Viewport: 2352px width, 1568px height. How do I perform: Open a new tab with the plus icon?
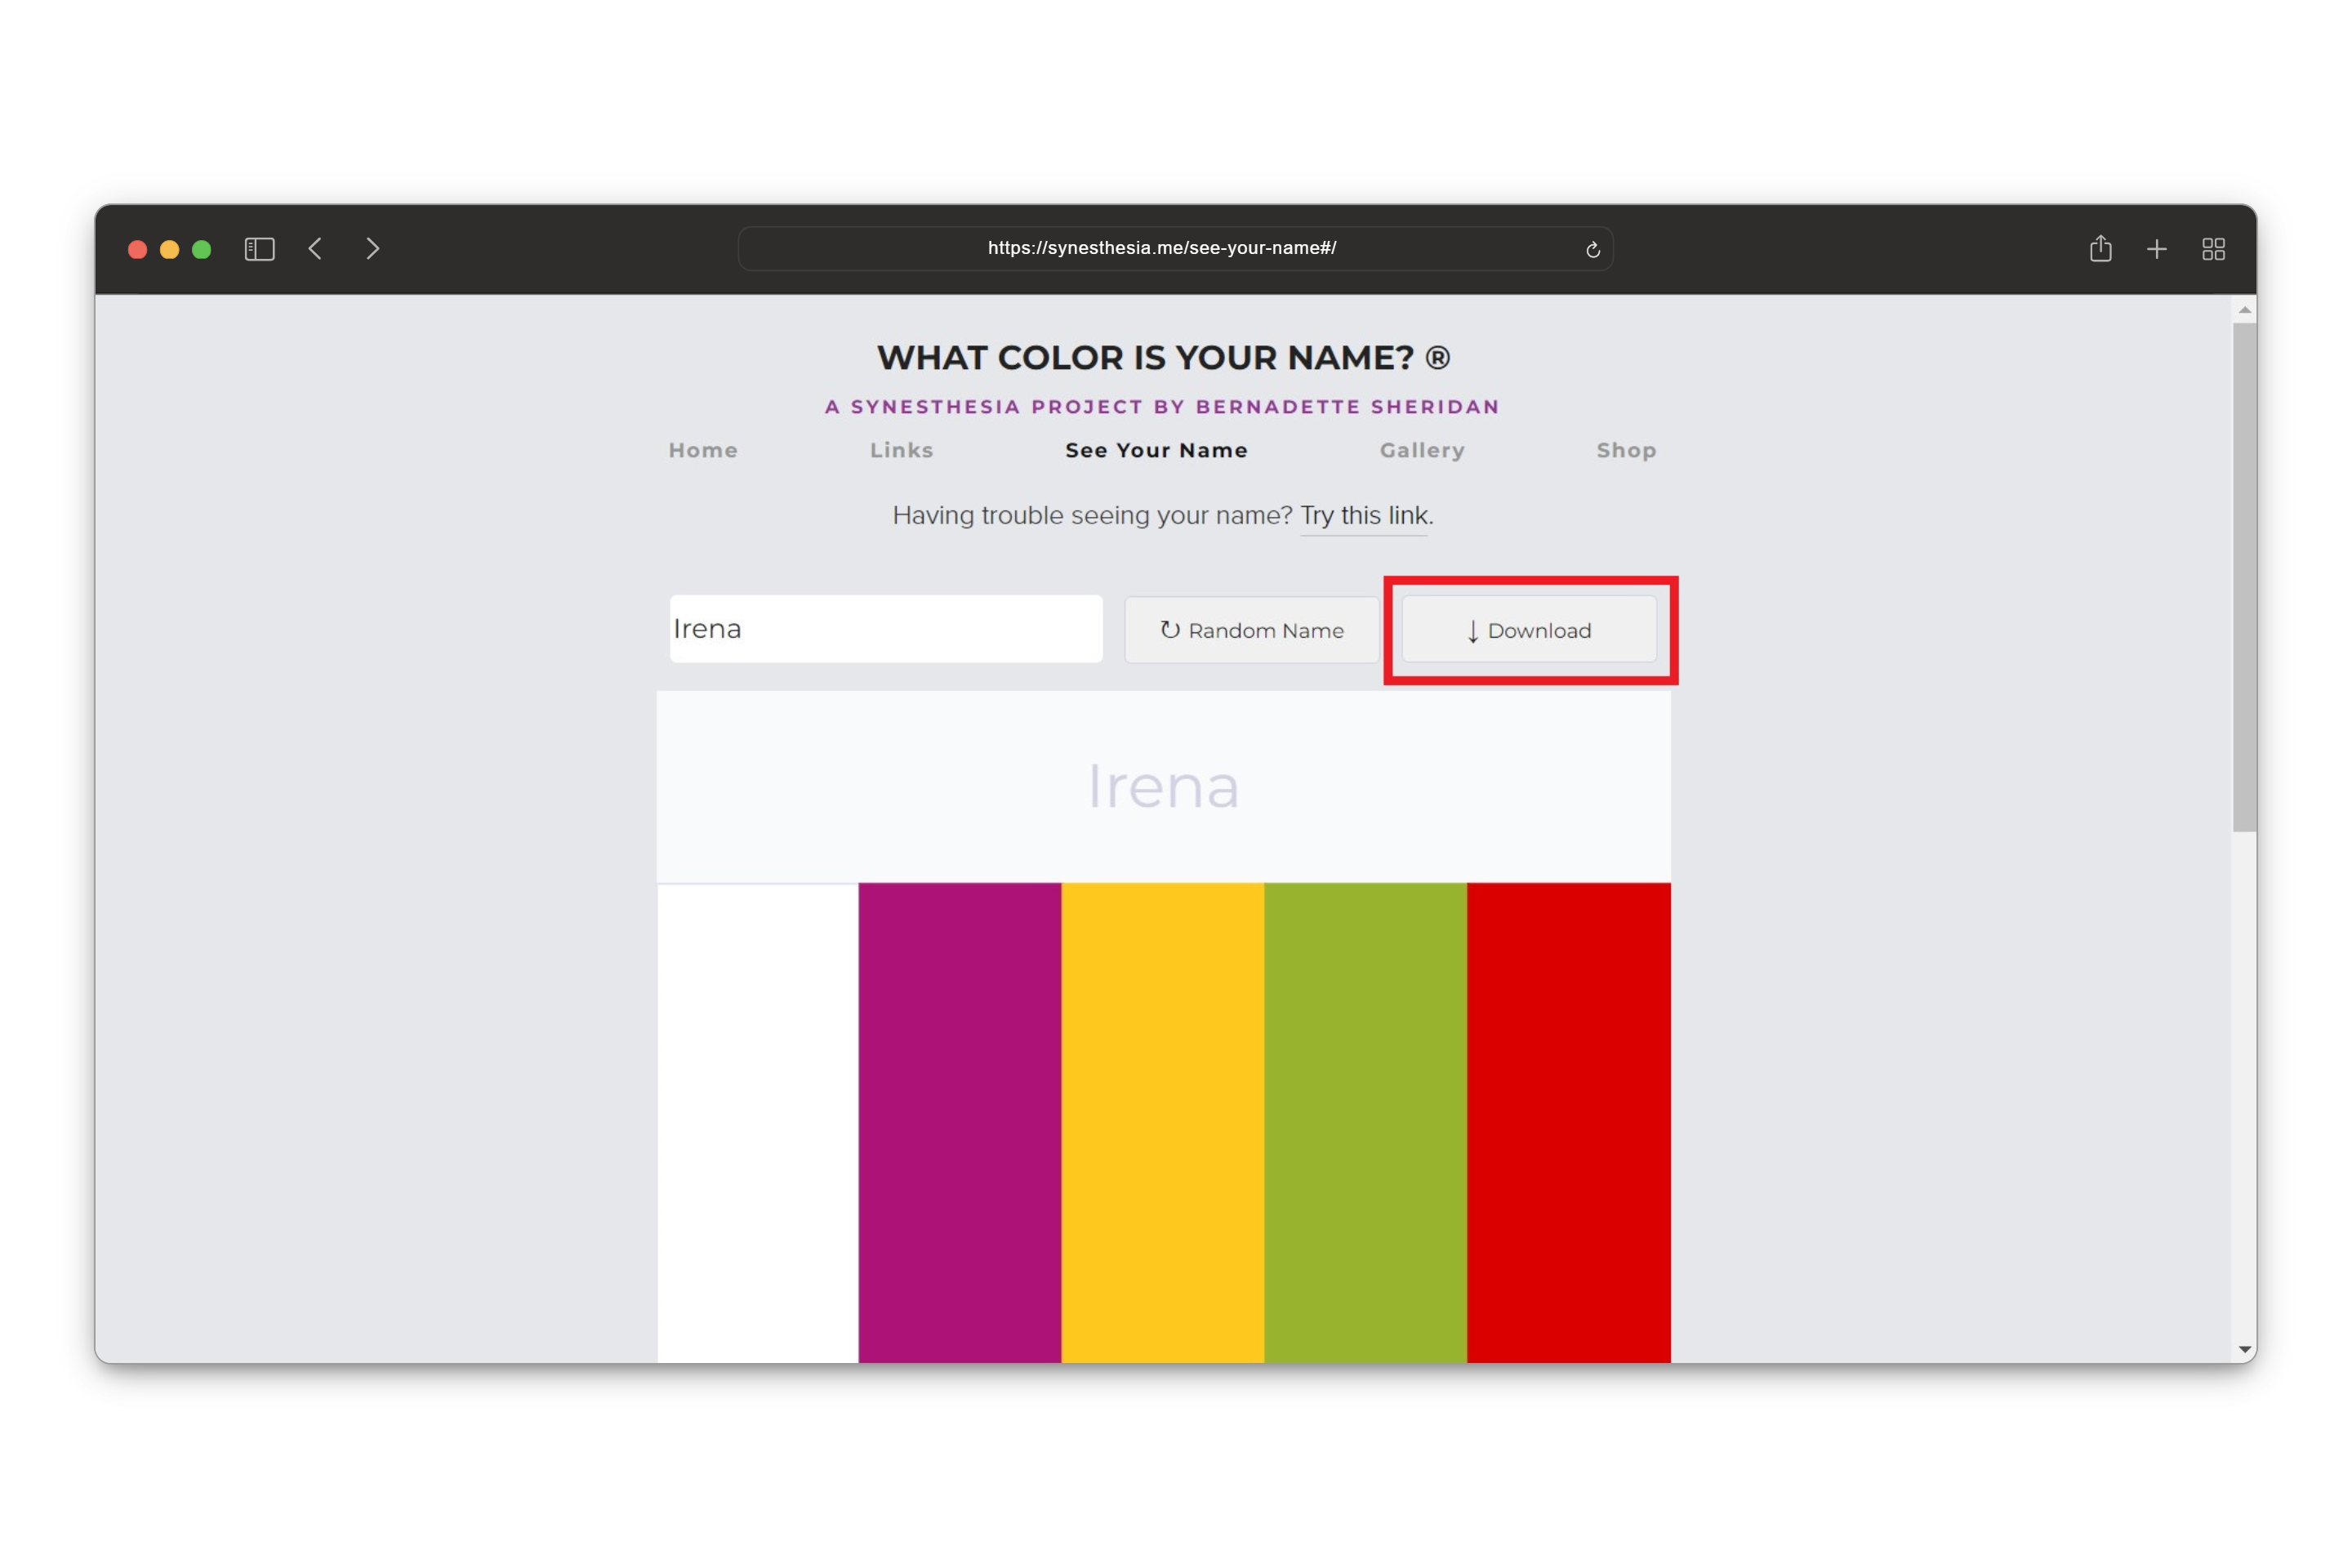pyautogui.click(x=2157, y=249)
